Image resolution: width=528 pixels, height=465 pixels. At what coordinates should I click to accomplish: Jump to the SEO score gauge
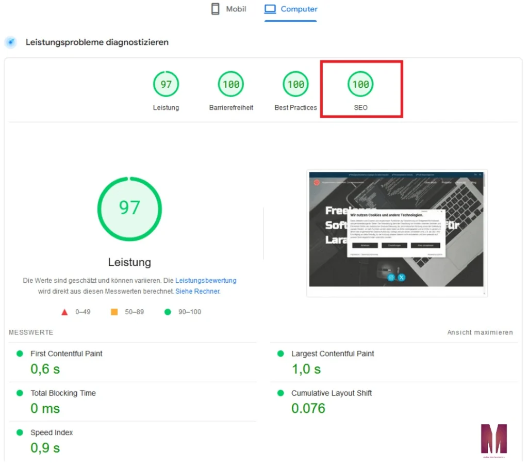pos(360,85)
